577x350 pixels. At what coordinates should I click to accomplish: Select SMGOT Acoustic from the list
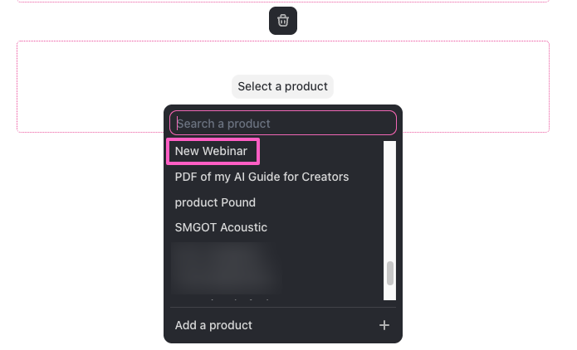pyautogui.click(x=221, y=227)
